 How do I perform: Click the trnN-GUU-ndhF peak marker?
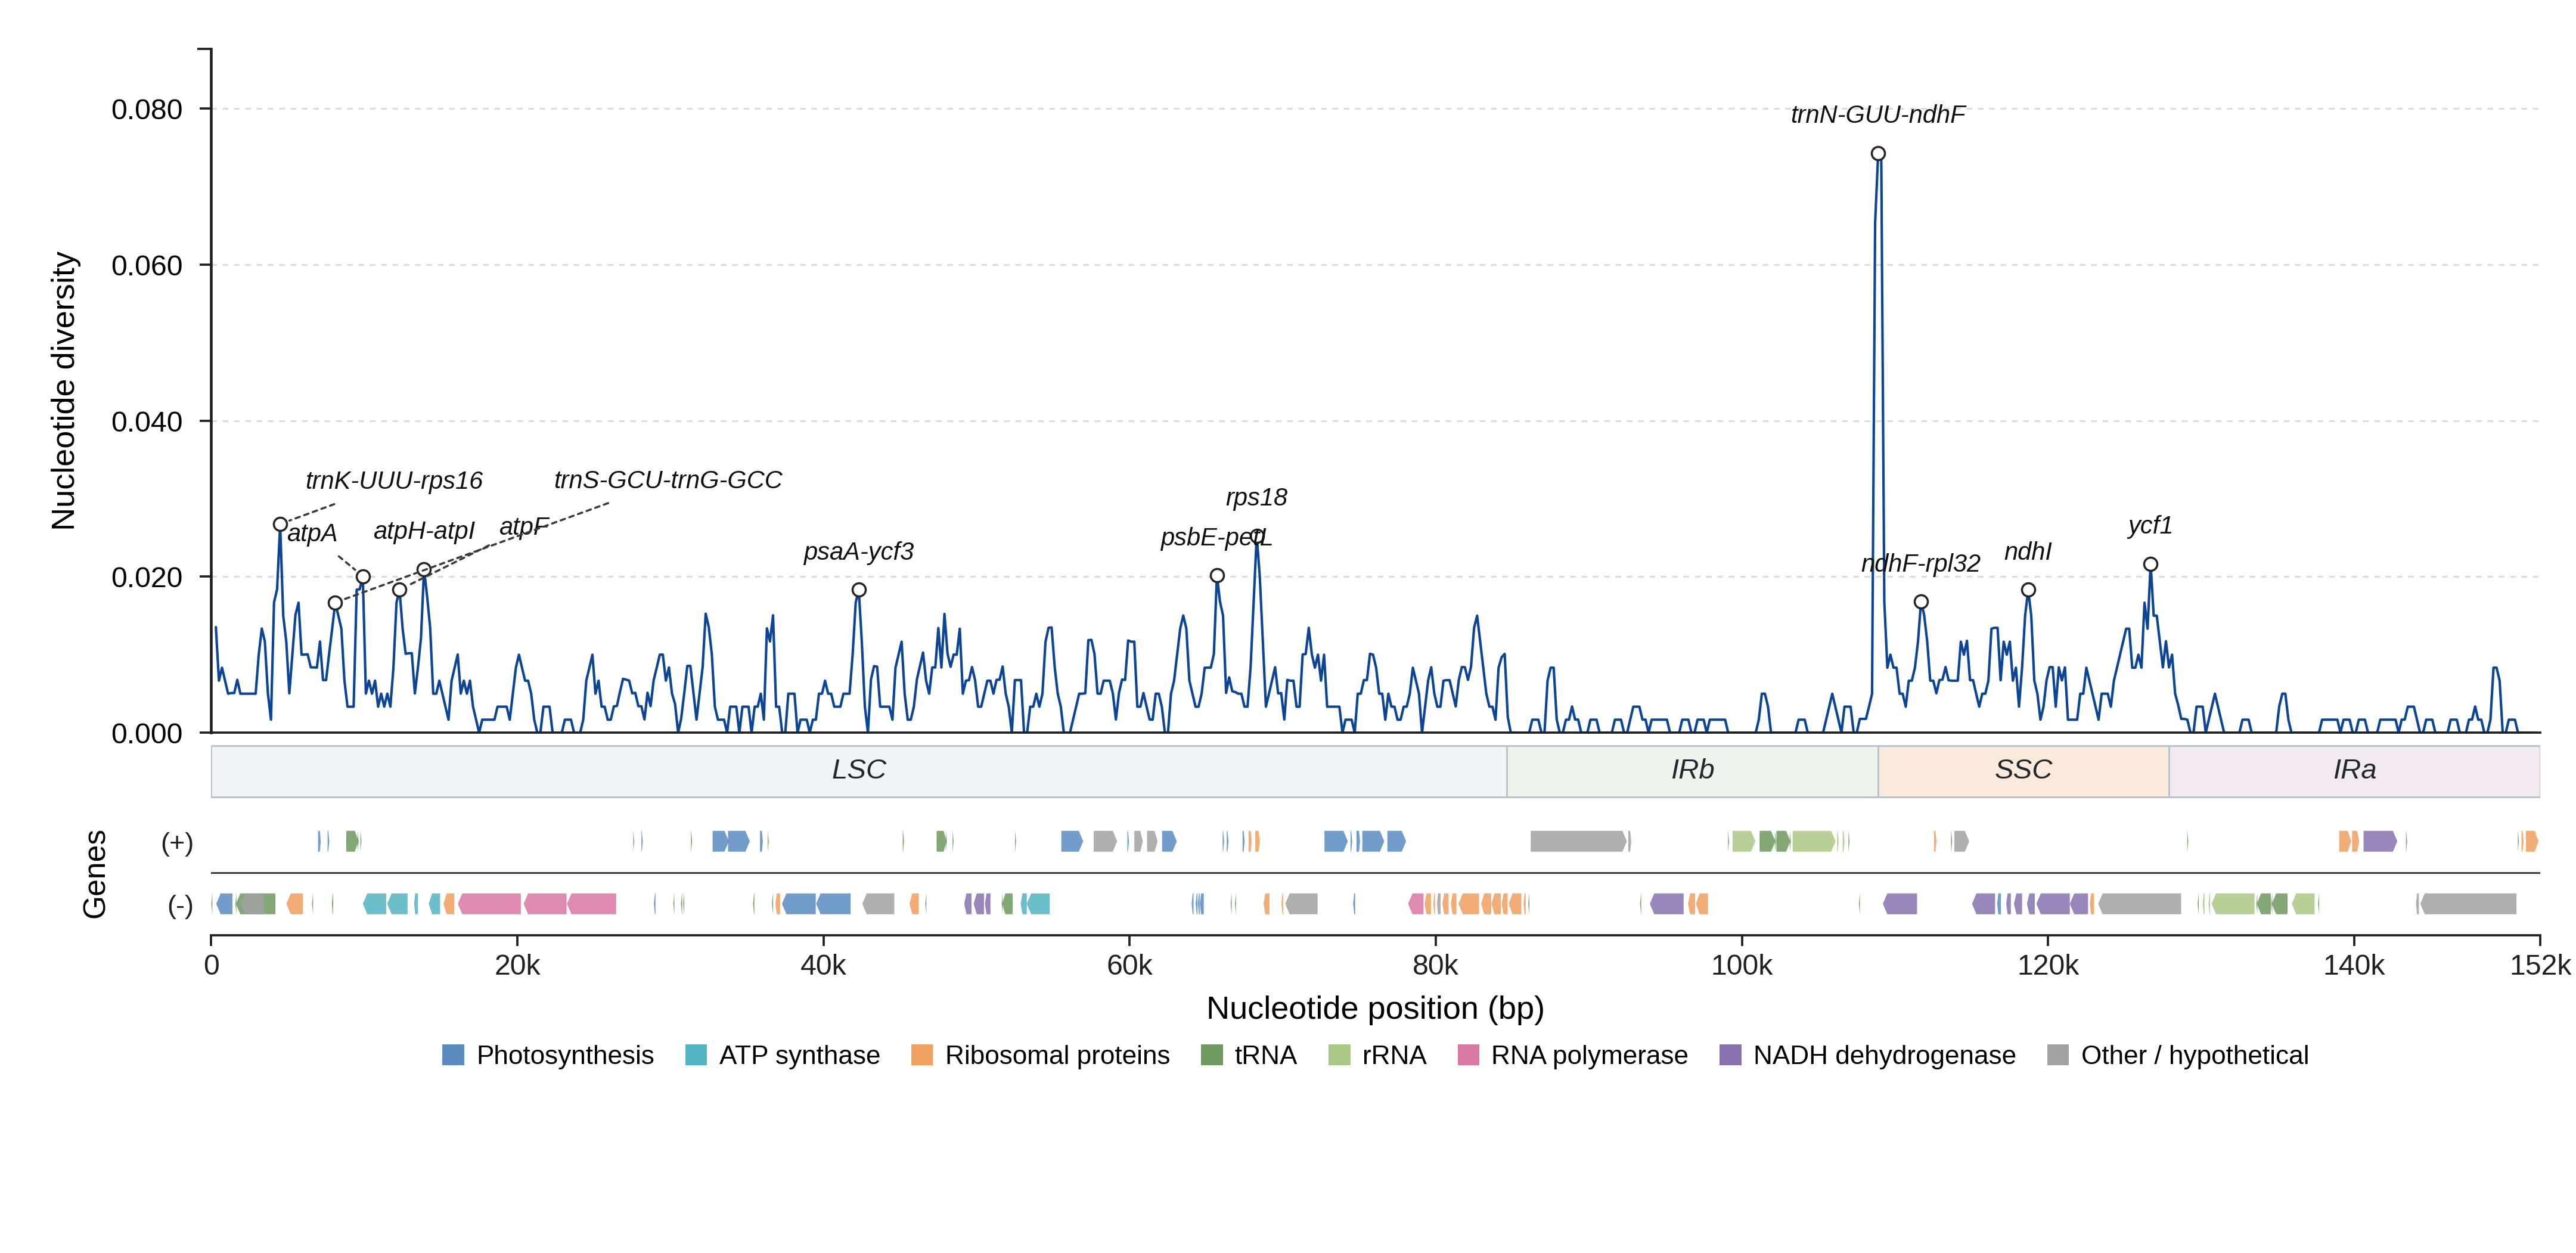1878,154
